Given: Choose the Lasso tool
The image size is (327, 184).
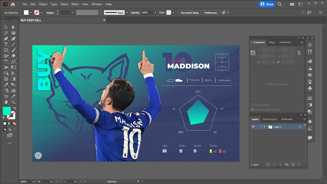Looking at the screenshot, I should [13, 33].
